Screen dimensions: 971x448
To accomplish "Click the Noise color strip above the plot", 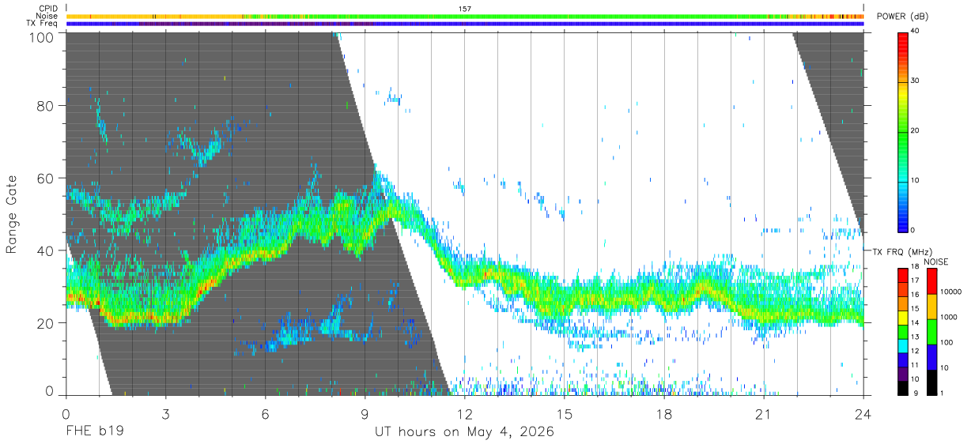I will (x=465, y=16).
